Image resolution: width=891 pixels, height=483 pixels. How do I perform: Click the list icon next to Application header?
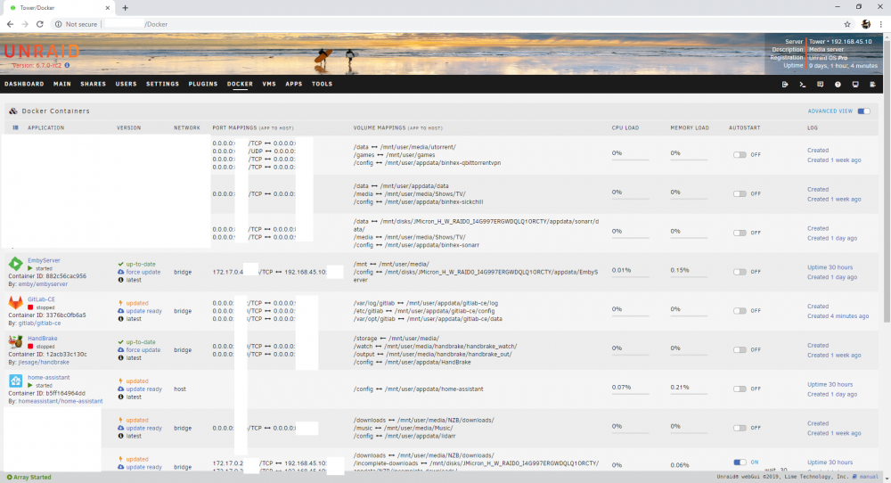pyautogui.click(x=15, y=127)
